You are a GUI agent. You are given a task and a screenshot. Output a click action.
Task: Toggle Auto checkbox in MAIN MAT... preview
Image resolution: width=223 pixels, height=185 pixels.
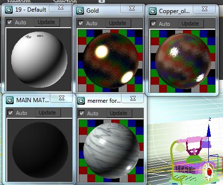10,112
